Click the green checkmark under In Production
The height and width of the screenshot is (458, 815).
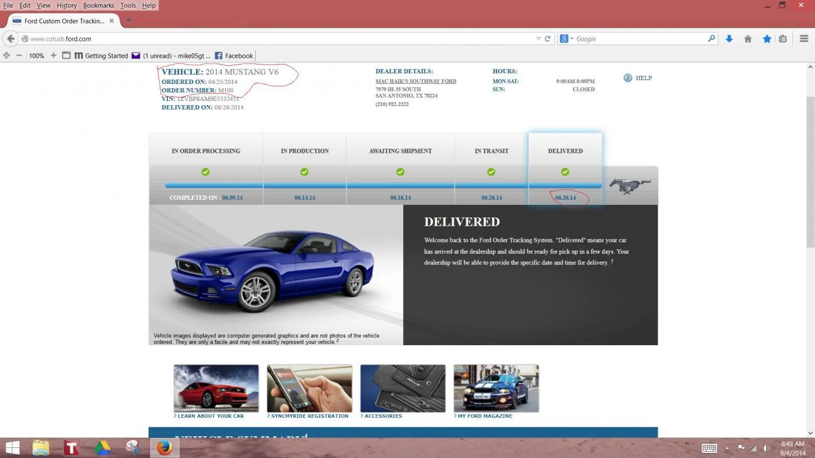(x=304, y=172)
